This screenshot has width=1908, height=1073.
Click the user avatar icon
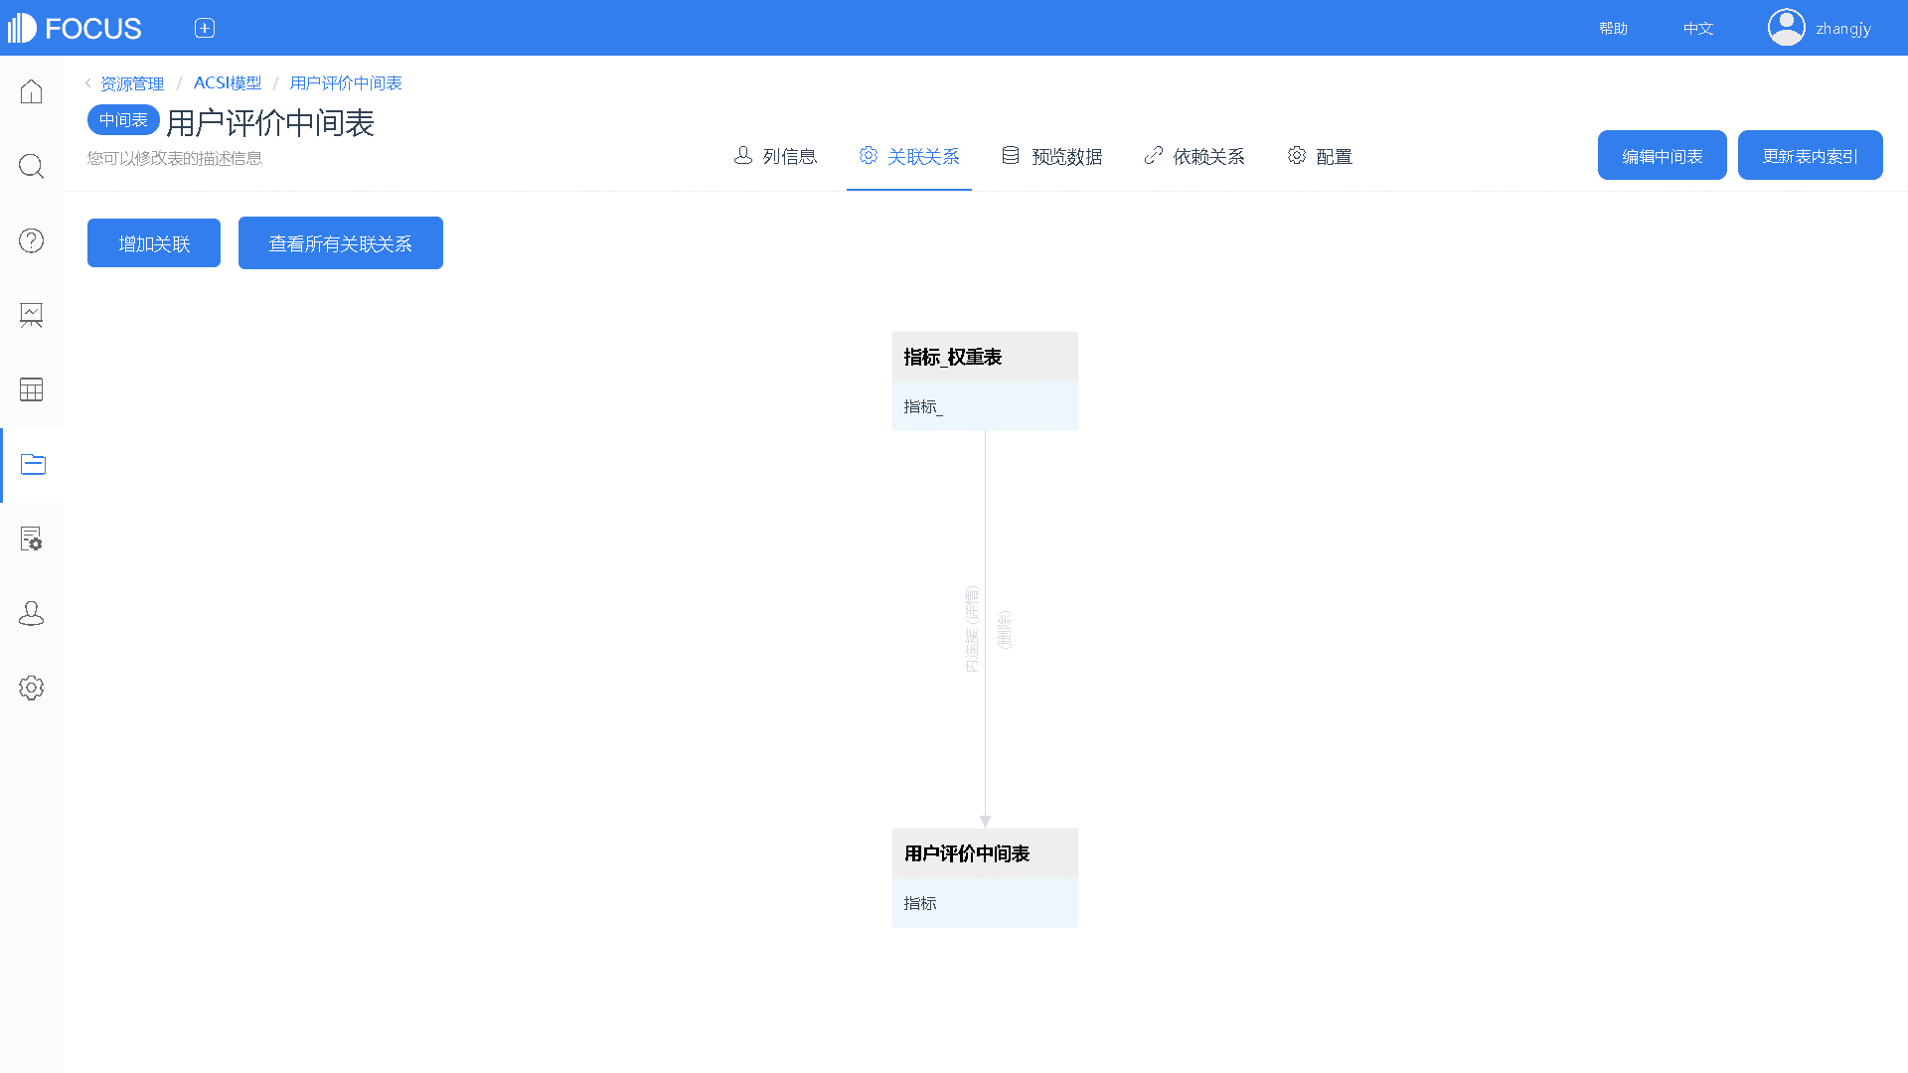[x=1786, y=28]
